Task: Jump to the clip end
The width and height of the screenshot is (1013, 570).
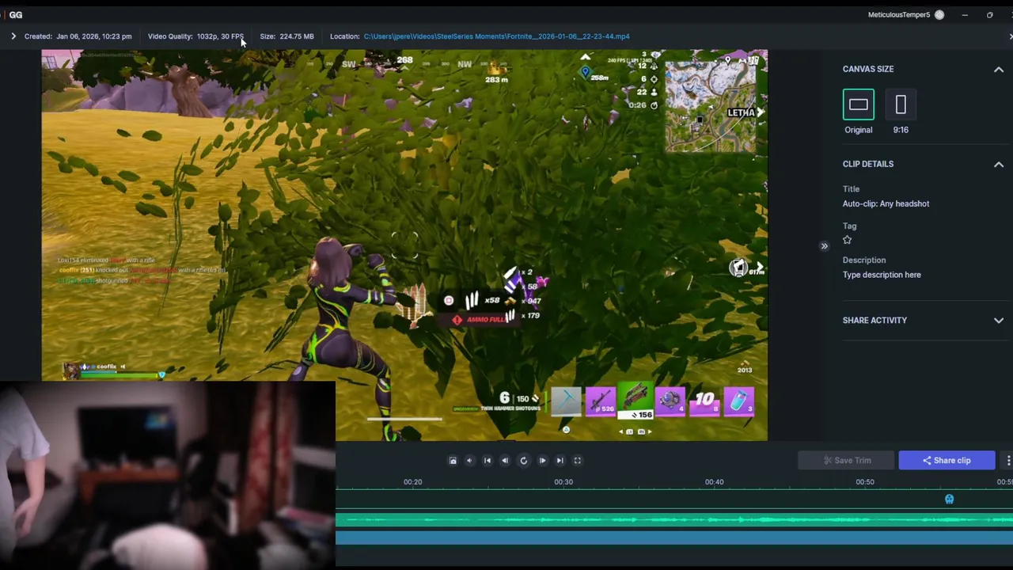Action: (560, 460)
